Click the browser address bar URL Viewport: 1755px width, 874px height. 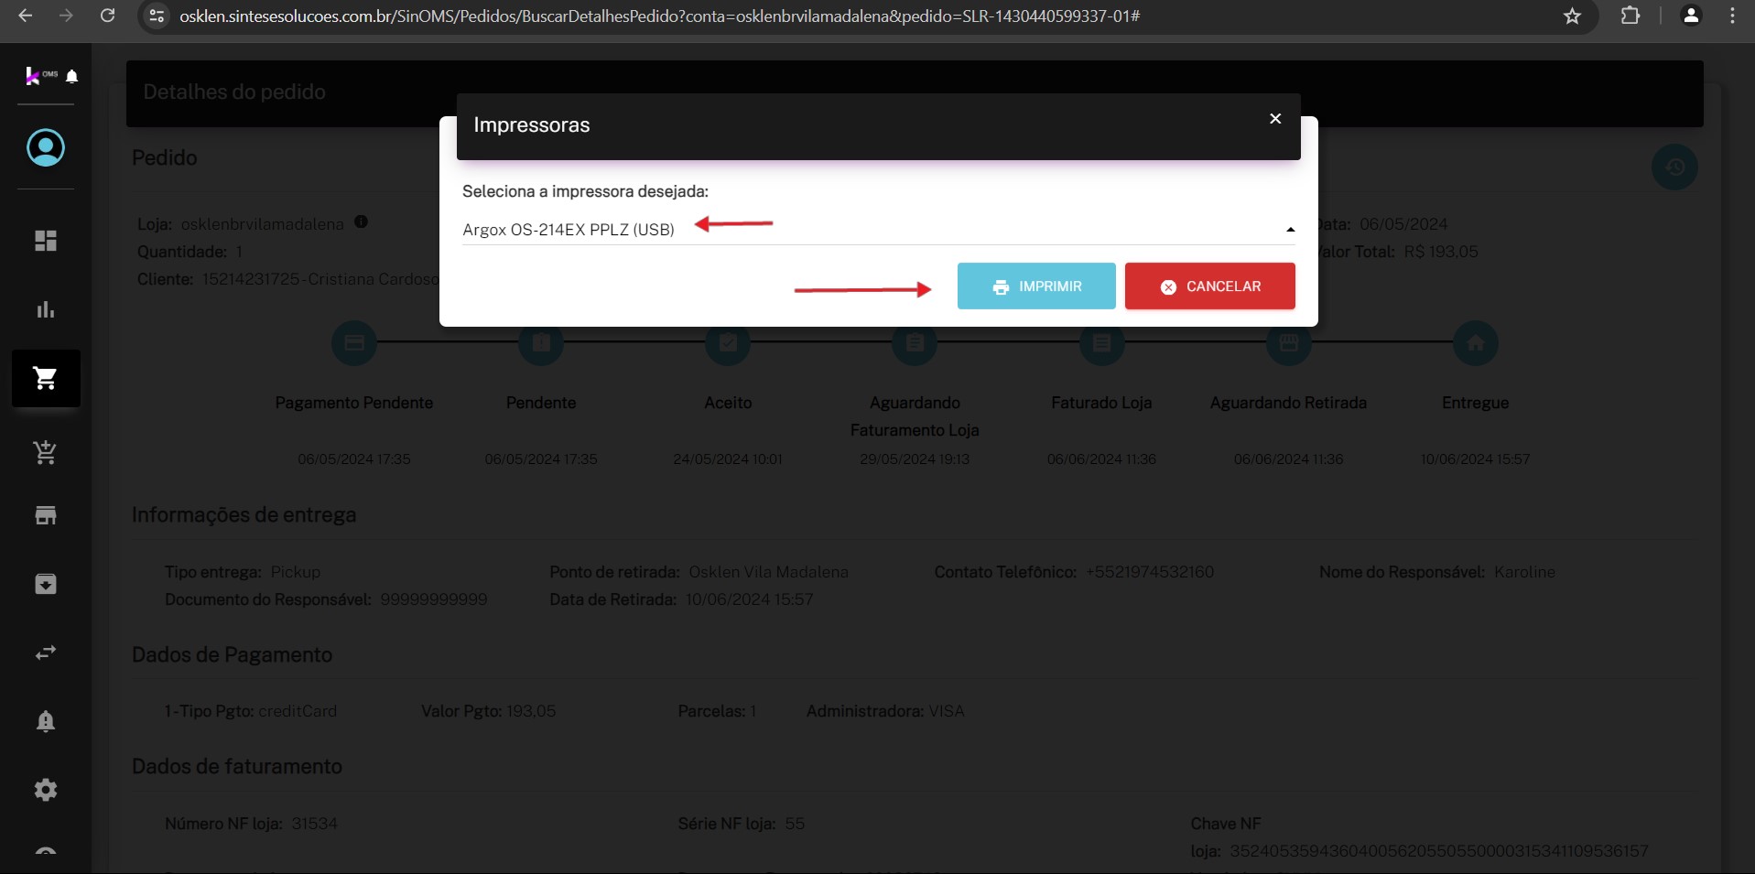pos(659,16)
